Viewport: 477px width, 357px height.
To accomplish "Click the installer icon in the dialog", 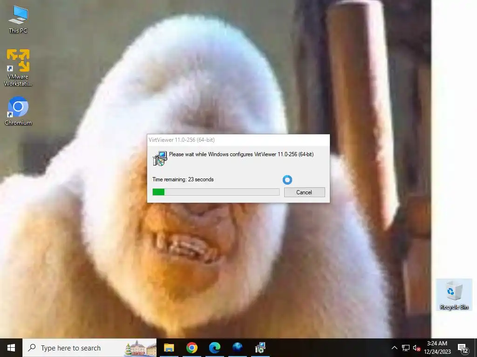I will click(160, 158).
